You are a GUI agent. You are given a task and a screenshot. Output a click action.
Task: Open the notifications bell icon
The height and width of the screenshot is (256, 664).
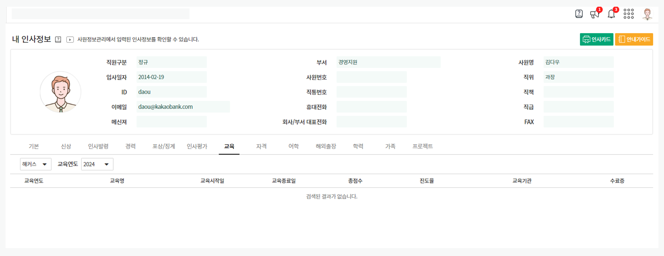click(611, 14)
